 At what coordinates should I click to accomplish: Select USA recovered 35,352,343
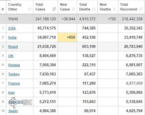coord(133,28)
